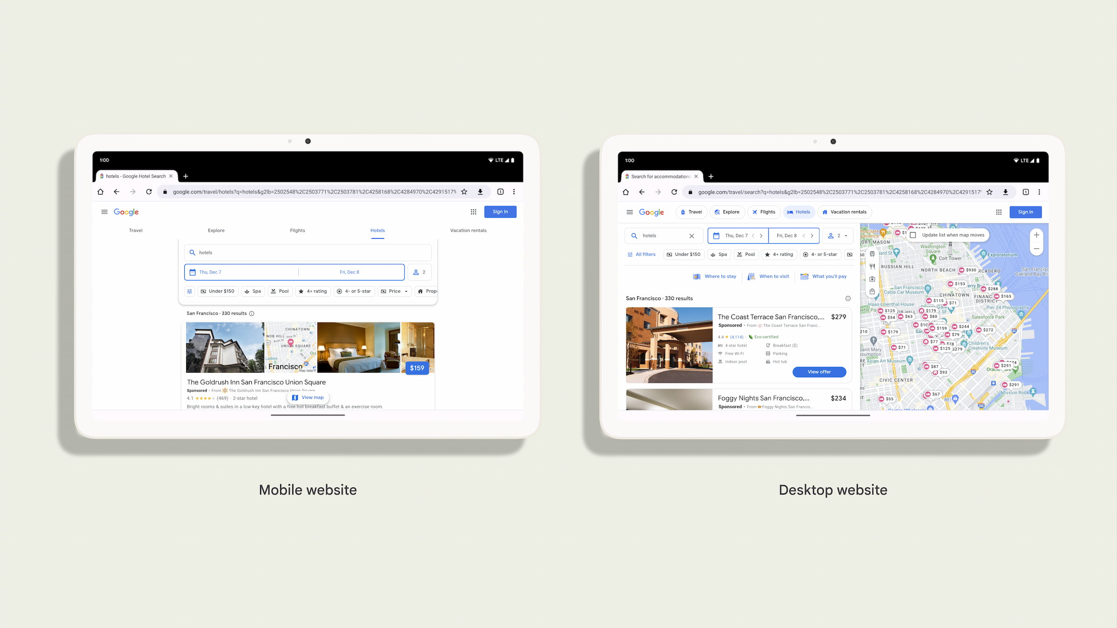Click View offer button for Coast Terrace
This screenshot has width=1117, height=628.
(x=819, y=372)
